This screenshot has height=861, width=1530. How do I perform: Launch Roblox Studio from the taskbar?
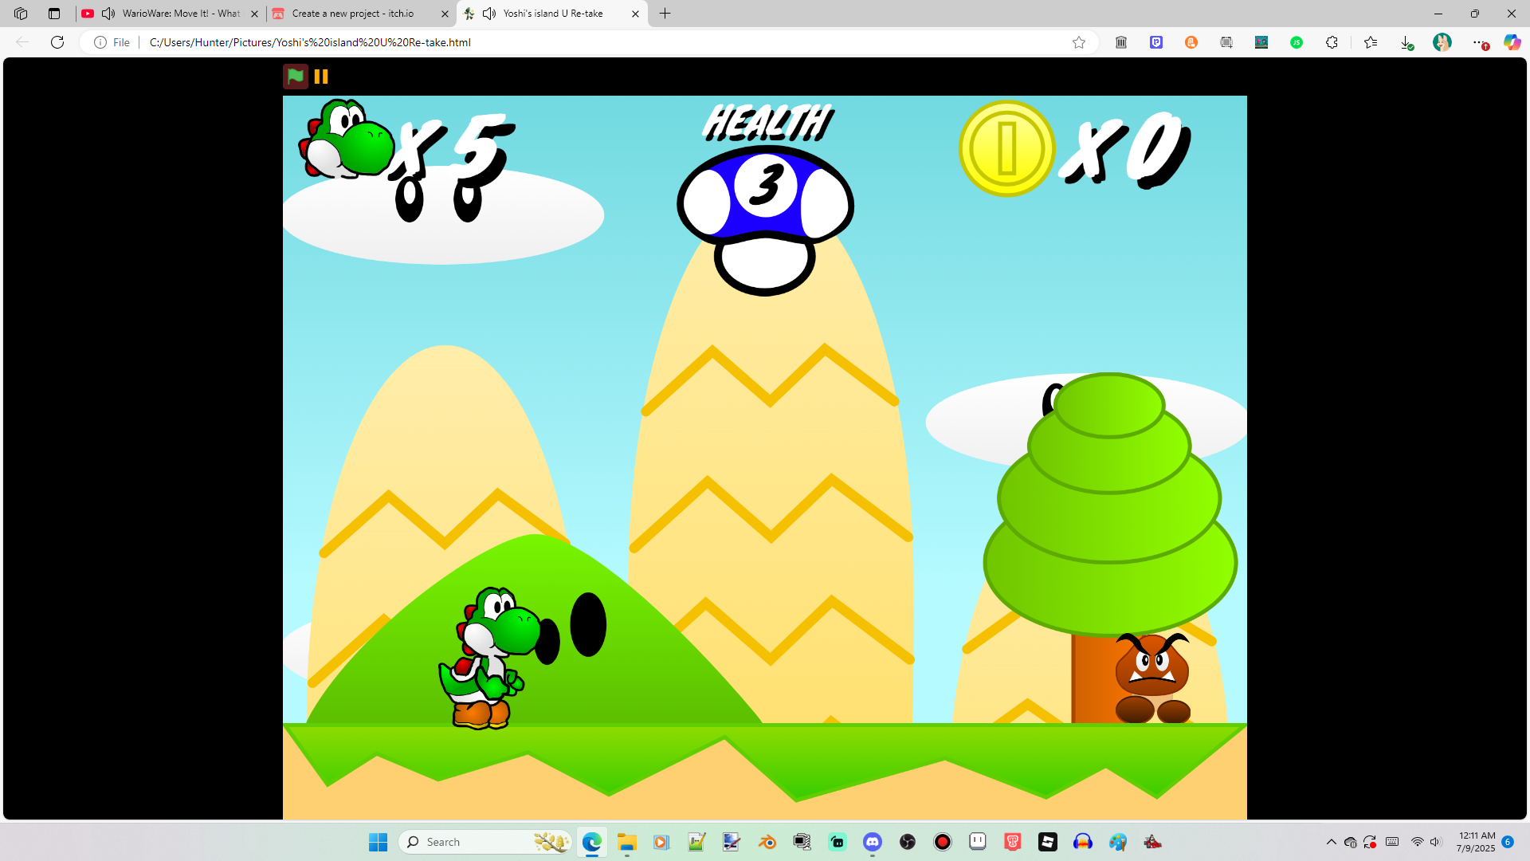pos(1048,842)
